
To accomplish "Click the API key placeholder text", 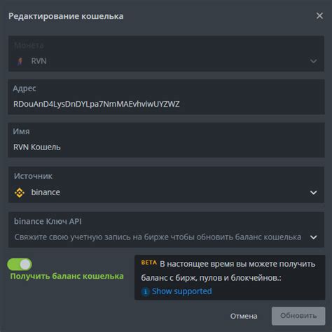I will tap(158, 237).
